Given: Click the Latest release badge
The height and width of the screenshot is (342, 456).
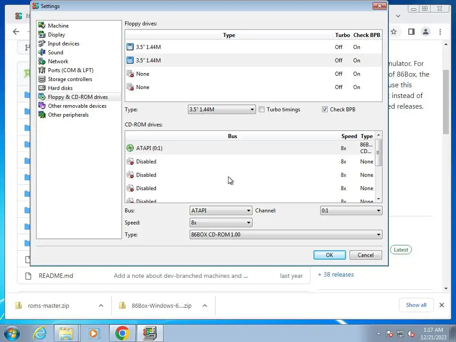Looking at the screenshot, I should (x=401, y=250).
